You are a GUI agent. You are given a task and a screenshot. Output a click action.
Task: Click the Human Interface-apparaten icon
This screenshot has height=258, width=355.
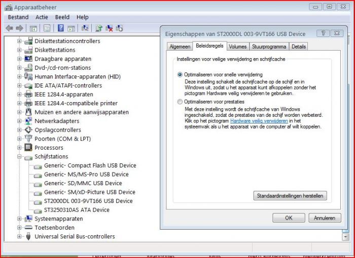tap(28, 76)
